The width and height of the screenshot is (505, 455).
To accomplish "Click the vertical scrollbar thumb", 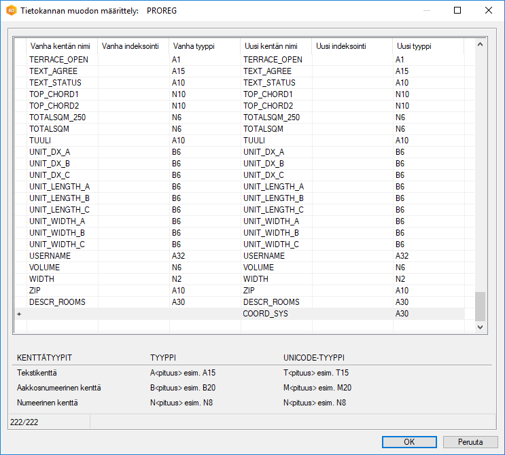I will [480, 306].
